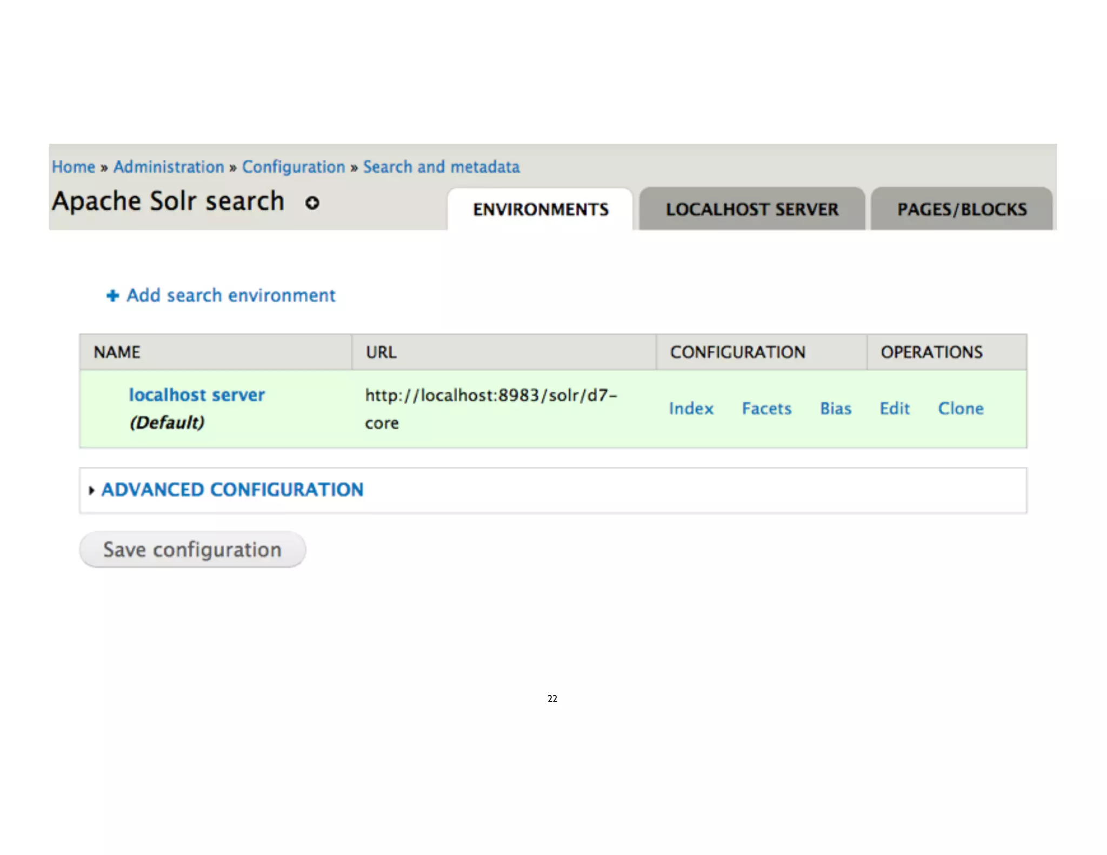Navigate to Administration breadcrumb link
The height and width of the screenshot is (855, 1107).
click(x=169, y=167)
